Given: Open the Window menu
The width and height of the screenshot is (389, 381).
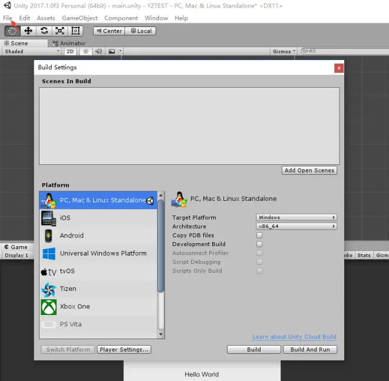Looking at the screenshot, I should point(156,18).
